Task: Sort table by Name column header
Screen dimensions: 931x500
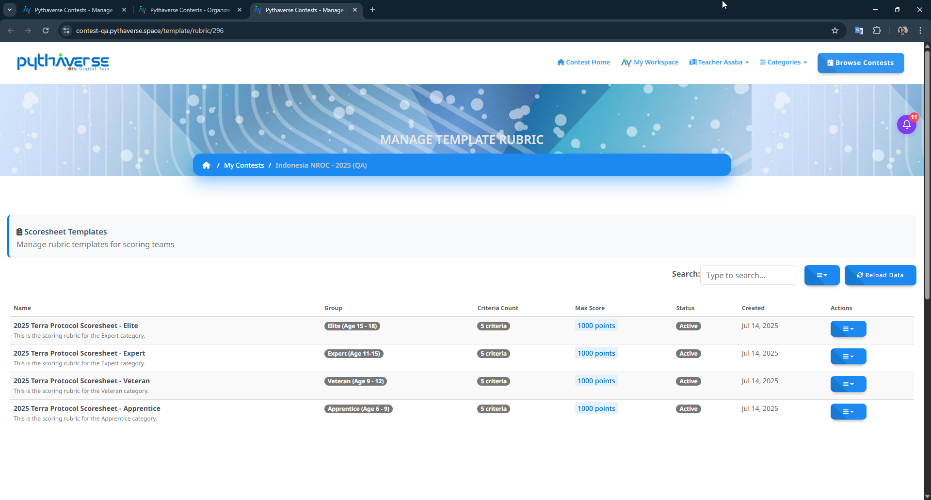Action: [22, 308]
